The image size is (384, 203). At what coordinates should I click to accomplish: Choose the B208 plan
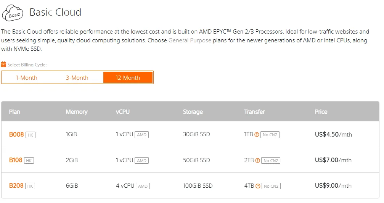(x=16, y=185)
